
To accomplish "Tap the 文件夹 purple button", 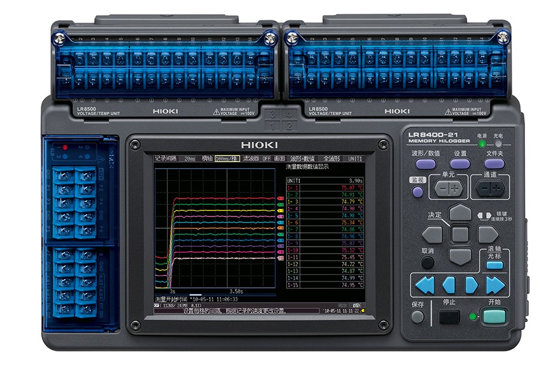I will point(494,164).
